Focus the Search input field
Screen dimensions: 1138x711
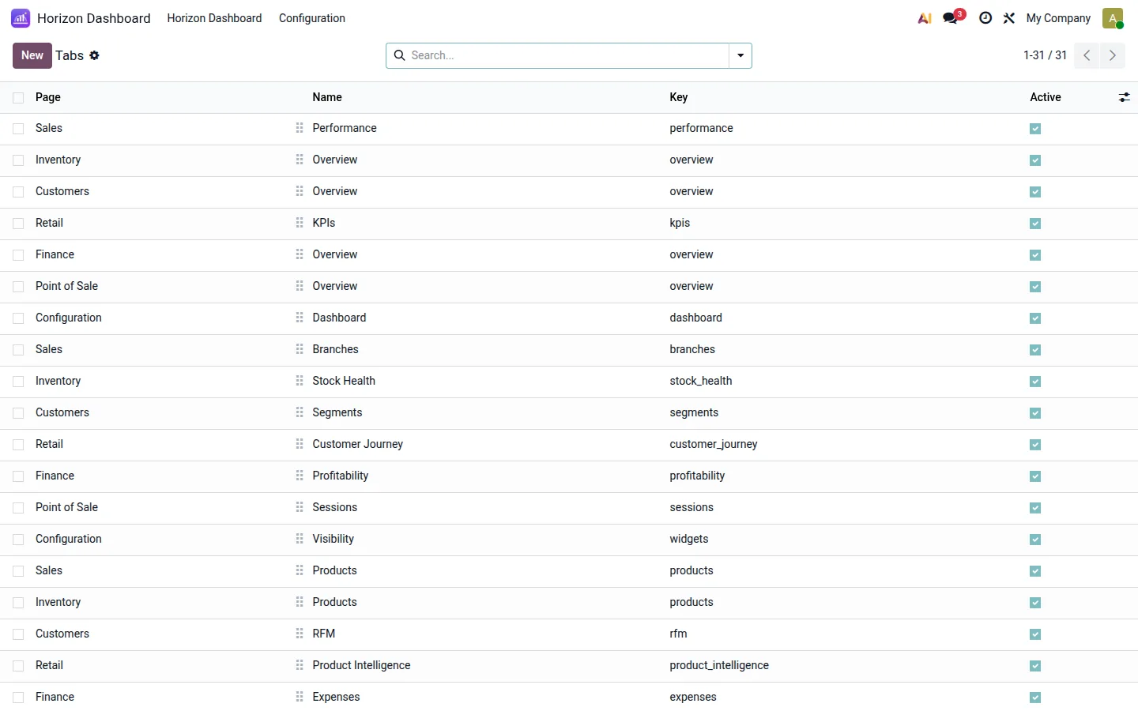567,55
